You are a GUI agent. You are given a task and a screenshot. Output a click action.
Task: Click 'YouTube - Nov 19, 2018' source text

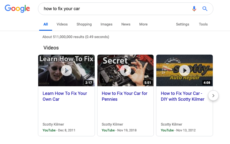pyautogui.click(x=119, y=130)
